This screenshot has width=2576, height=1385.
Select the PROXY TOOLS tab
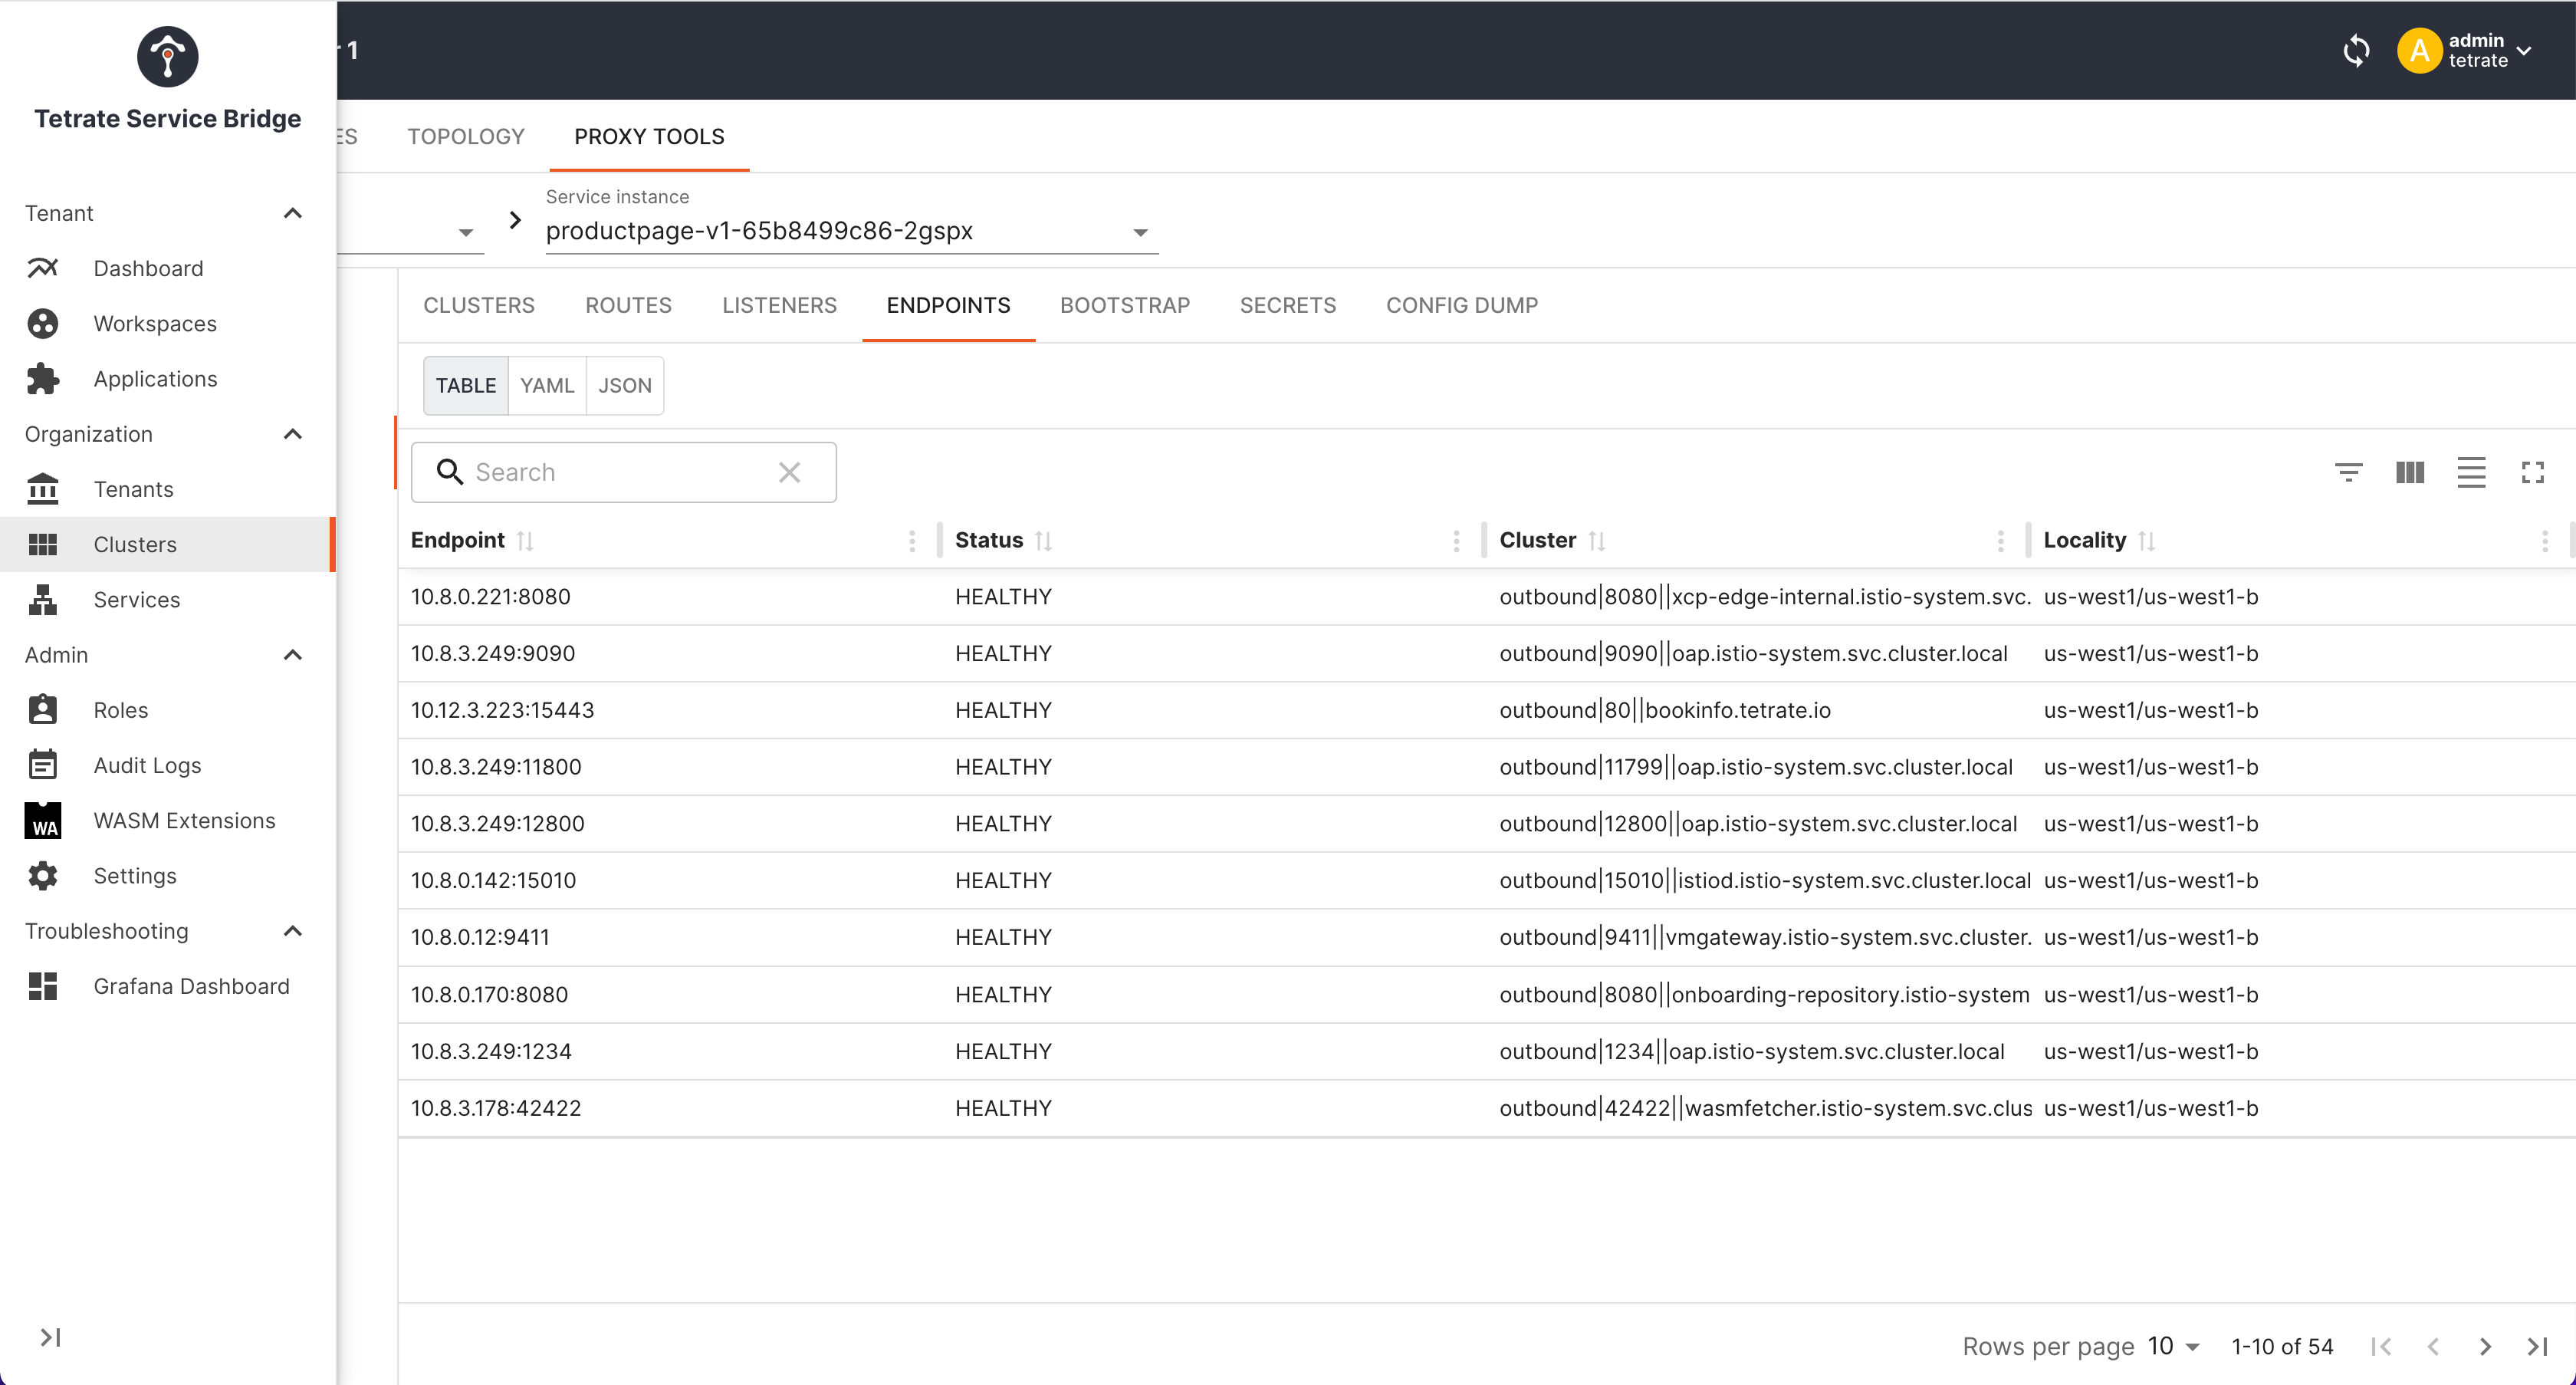coord(649,136)
